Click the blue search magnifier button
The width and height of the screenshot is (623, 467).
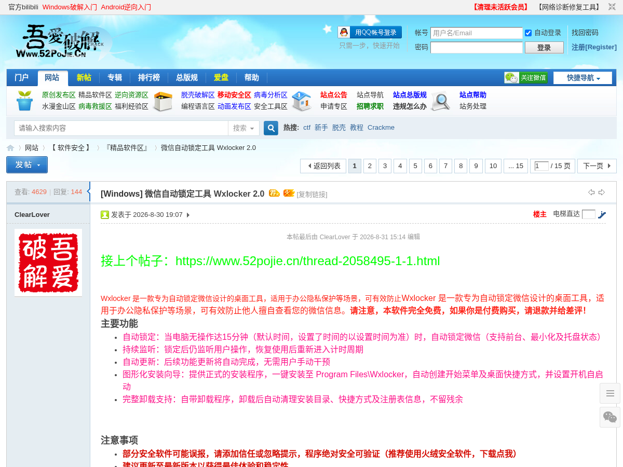271,128
